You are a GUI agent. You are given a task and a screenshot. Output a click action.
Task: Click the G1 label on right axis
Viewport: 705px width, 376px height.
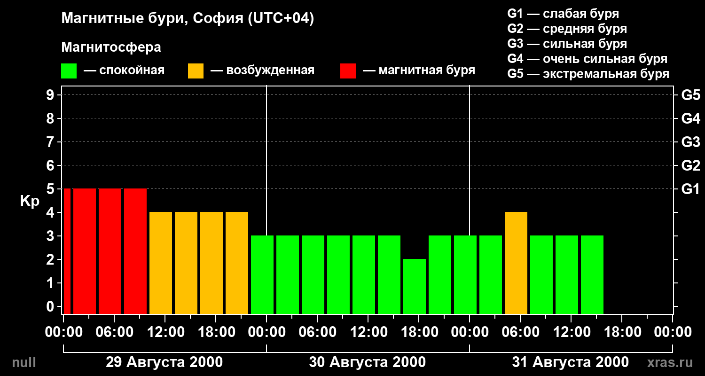point(690,189)
